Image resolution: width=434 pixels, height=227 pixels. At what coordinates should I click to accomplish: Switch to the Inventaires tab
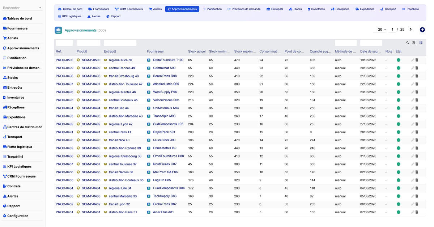pyautogui.click(x=316, y=9)
